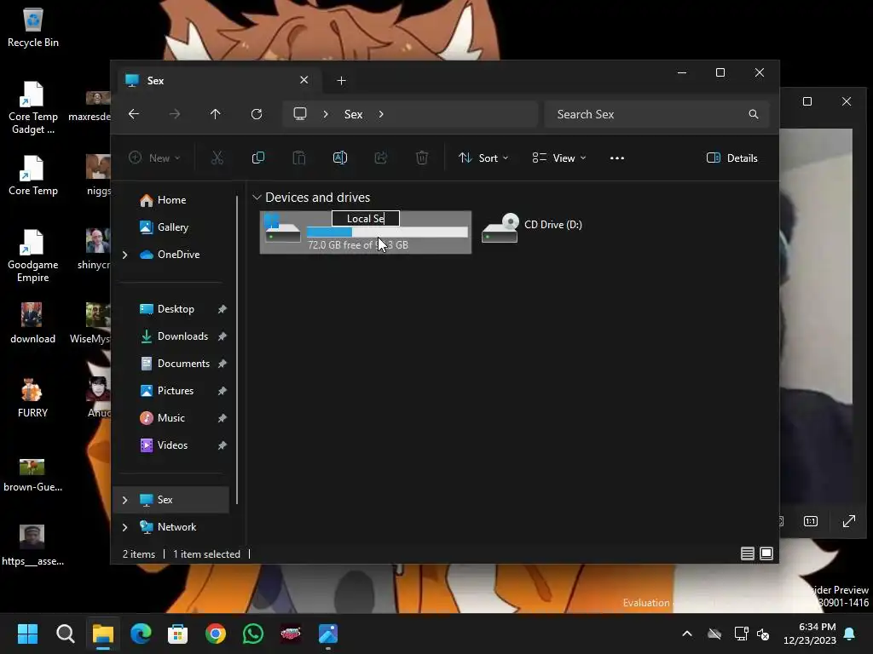
Task: Click the Paste clipboard icon
Action: (299, 158)
